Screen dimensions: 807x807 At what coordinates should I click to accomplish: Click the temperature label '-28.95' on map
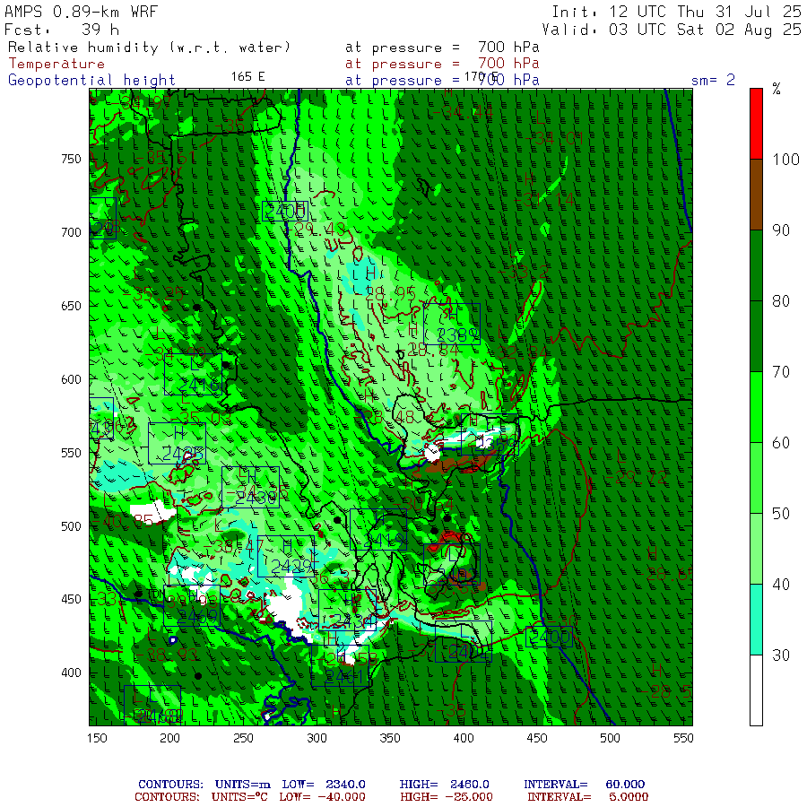pyautogui.click(x=390, y=294)
